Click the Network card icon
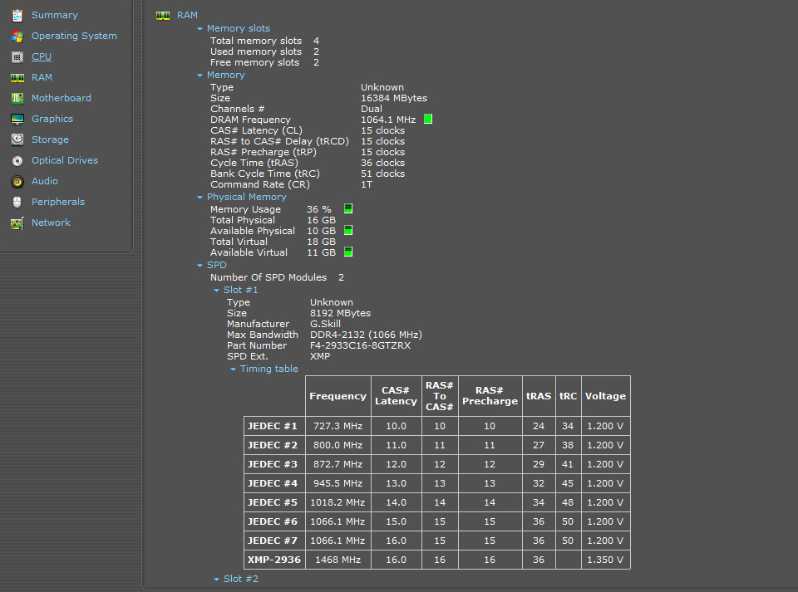This screenshot has width=798, height=592. [17, 223]
